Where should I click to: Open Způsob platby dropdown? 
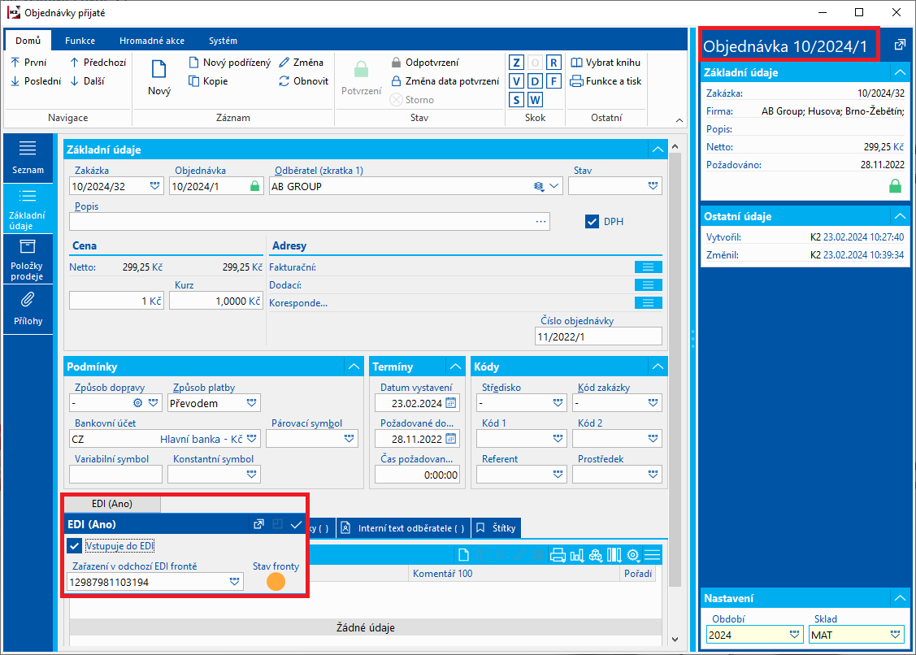[x=252, y=403]
